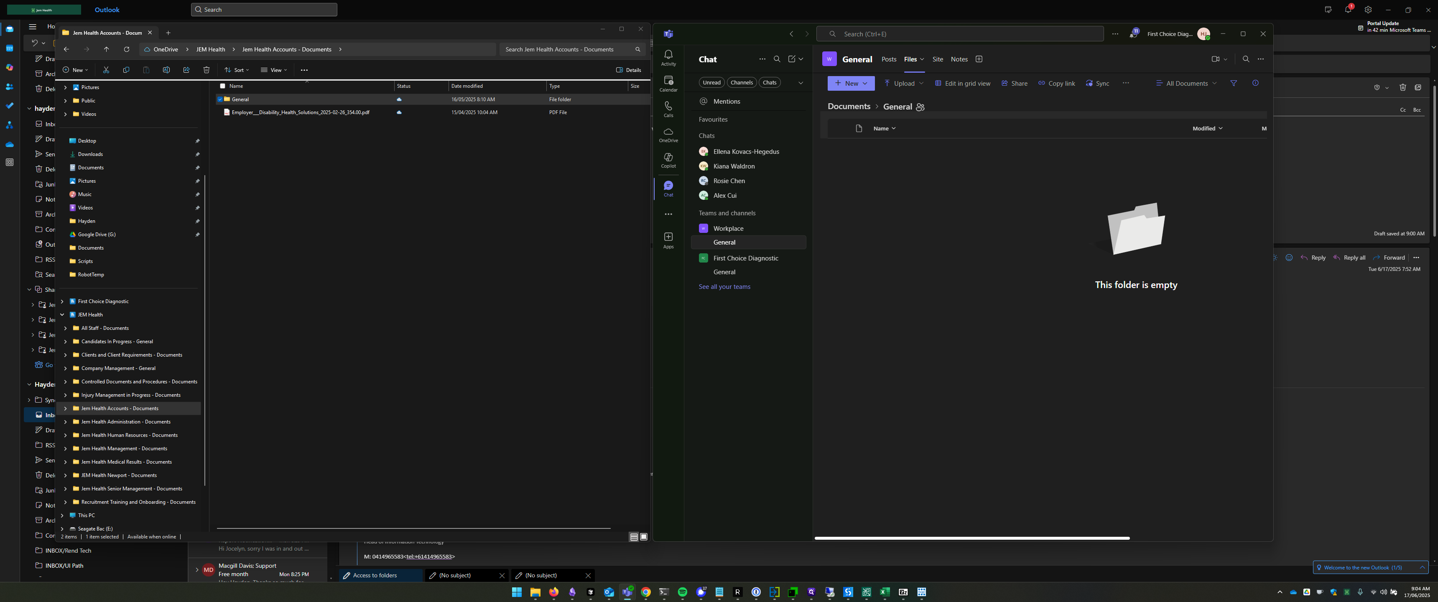
Task: Click Copy link in Teams Files toolbar
Action: pos(1056,83)
